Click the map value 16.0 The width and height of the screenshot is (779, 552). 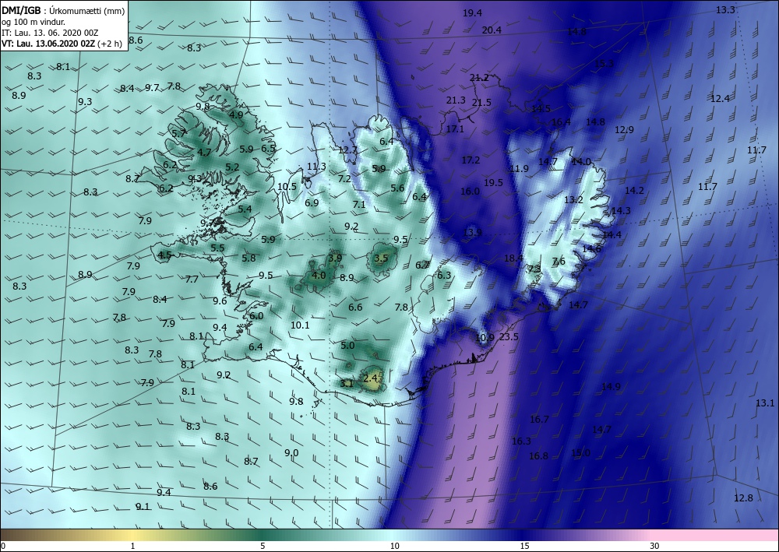pyautogui.click(x=470, y=191)
